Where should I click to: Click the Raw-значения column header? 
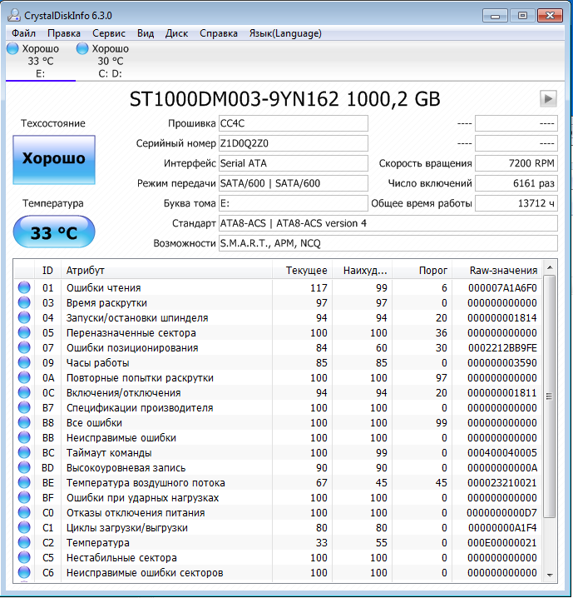[496, 270]
